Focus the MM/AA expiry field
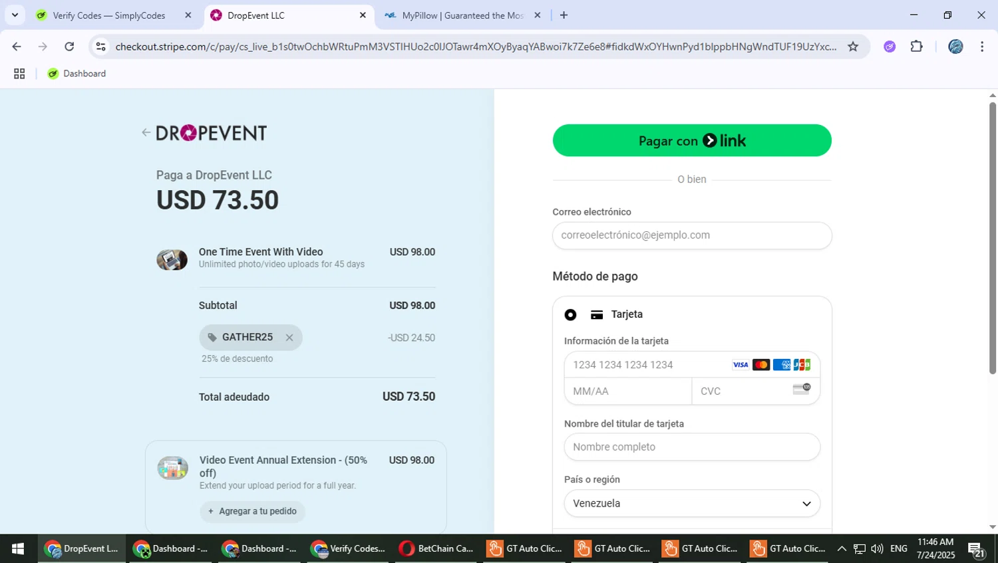The height and width of the screenshot is (563, 998). pos(628,392)
